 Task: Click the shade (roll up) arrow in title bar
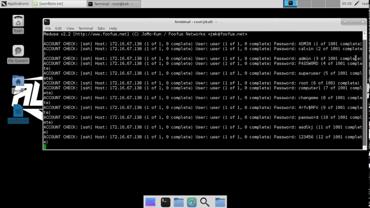(x=345, y=22)
